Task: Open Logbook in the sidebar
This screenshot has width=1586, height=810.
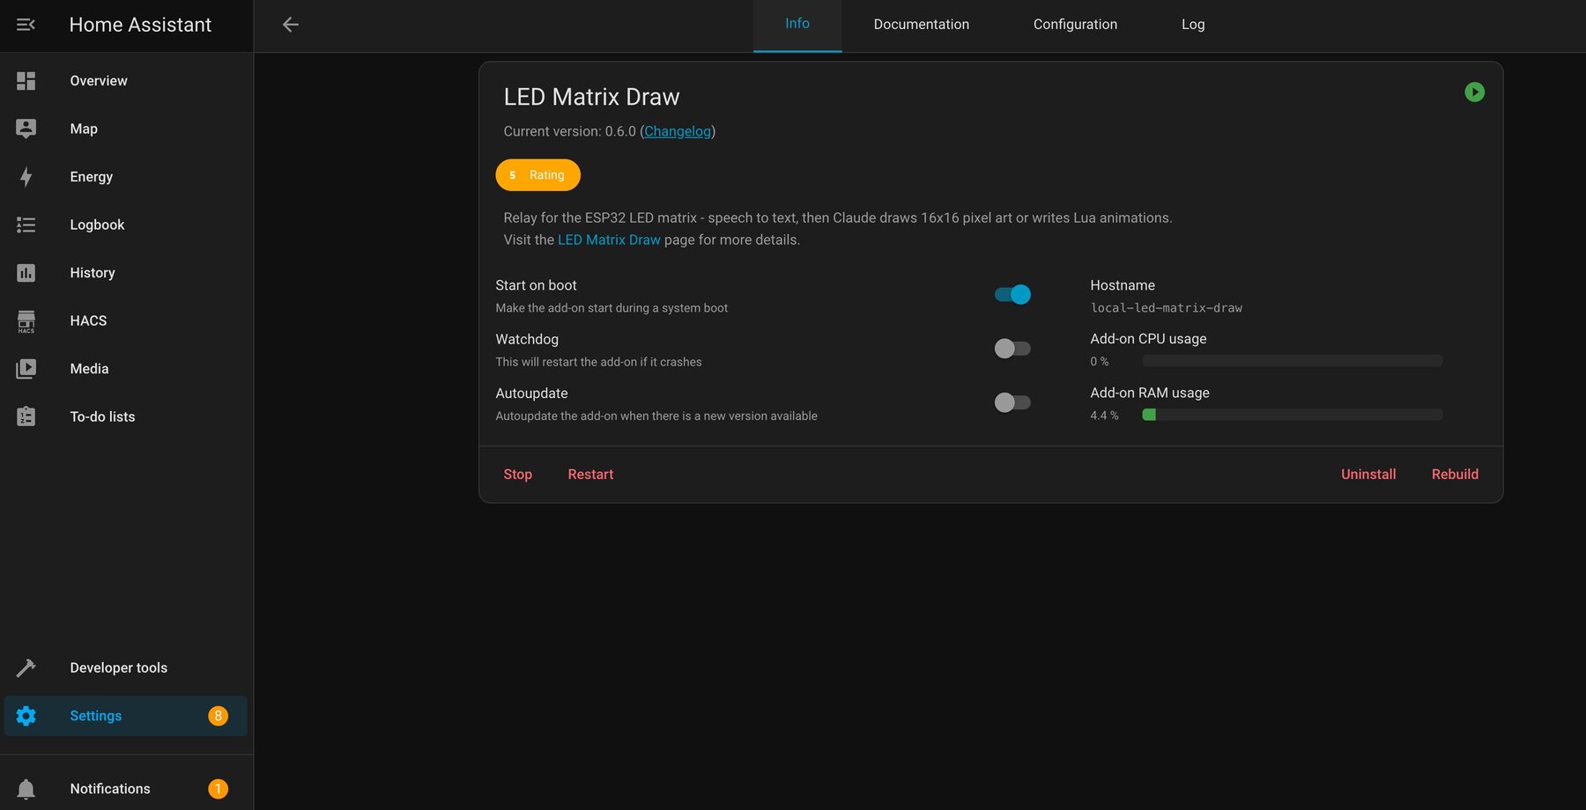Action: (x=126, y=225)
